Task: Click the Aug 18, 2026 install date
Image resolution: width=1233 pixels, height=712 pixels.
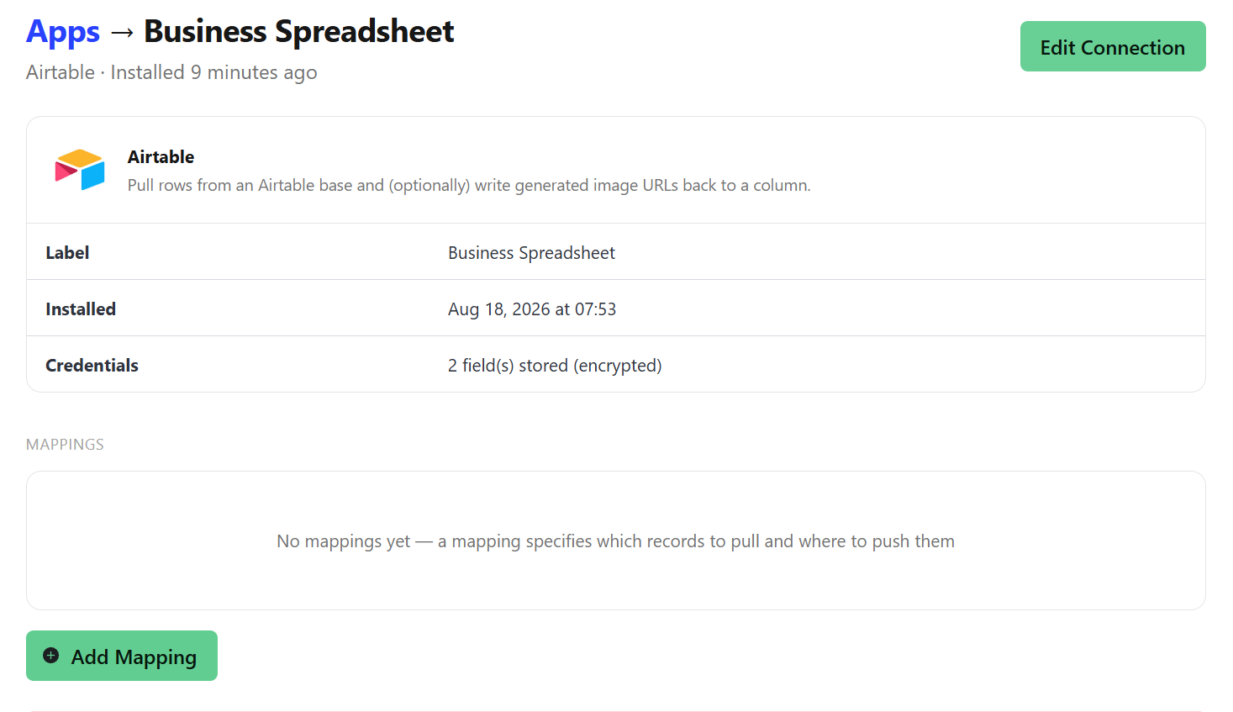Action: coord(532,309)
